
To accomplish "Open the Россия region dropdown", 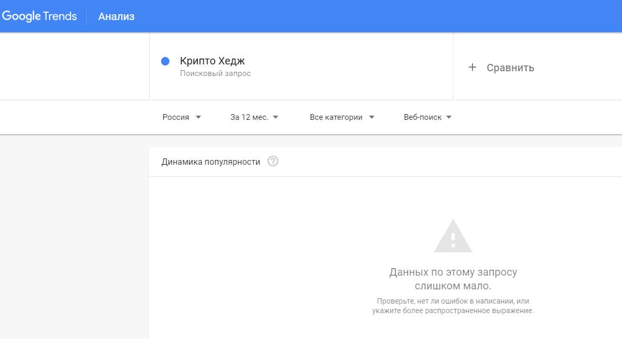I will click(x=176, y=117).
